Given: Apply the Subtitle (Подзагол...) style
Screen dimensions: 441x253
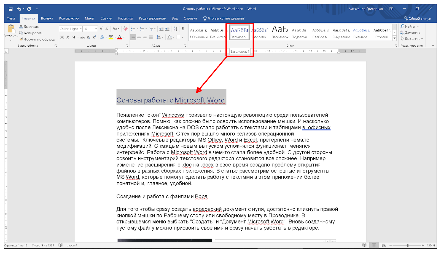Looking at the screenshot, I should pyautogui.click(x=300, y=33).
